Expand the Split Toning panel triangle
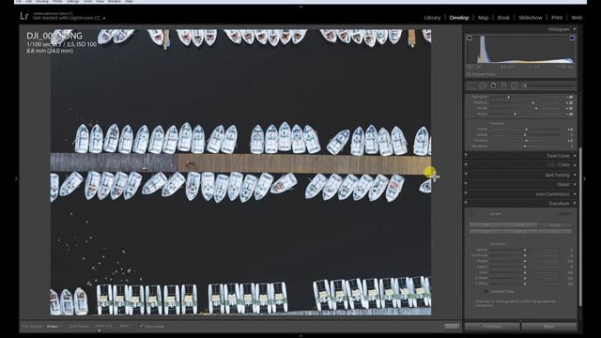The image size is (601, 338). pyautogui.click(x=575, y=175)
